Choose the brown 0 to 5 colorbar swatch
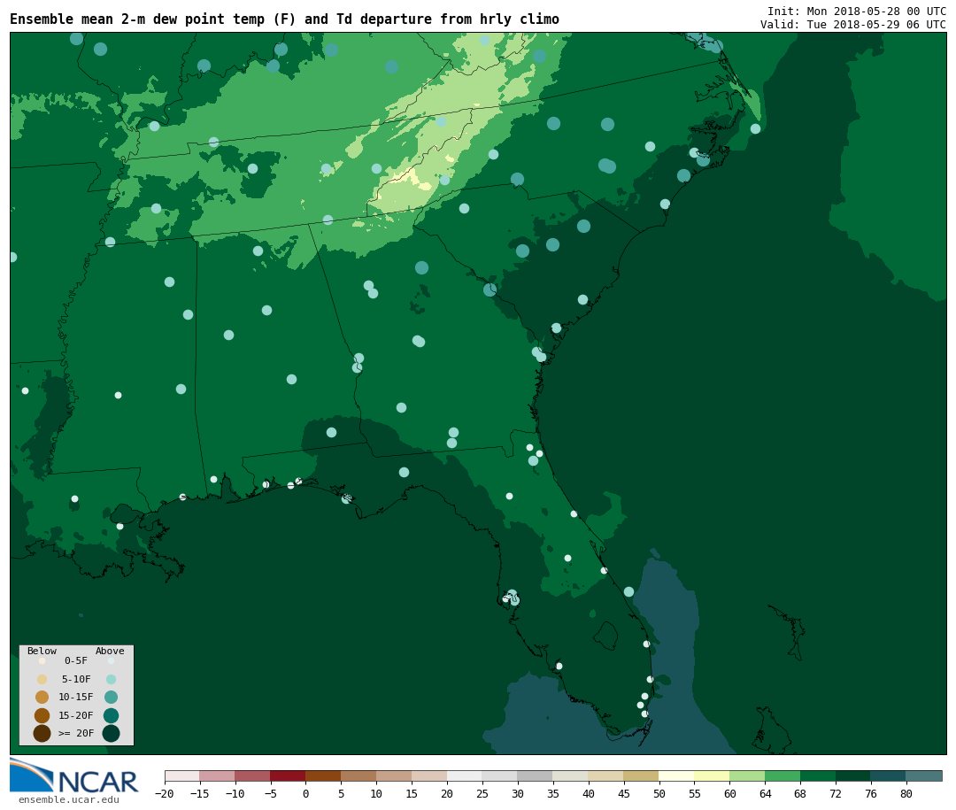 (x=323, y=776)
